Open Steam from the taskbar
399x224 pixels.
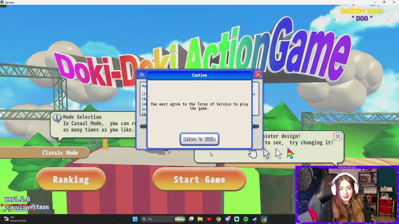pyautogui.click(x=255, y=219)
